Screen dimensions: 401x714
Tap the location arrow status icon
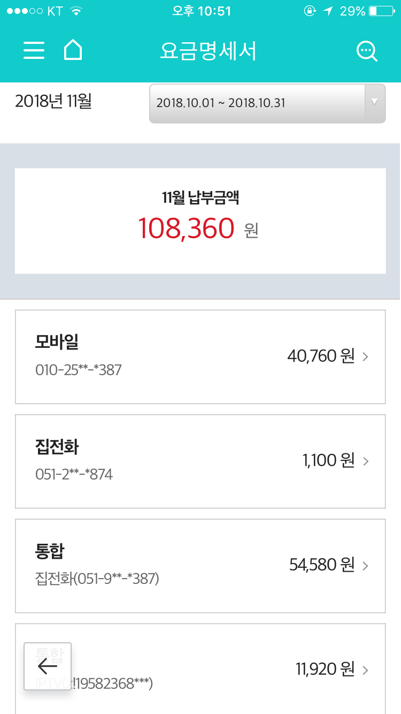coord(328,11)
